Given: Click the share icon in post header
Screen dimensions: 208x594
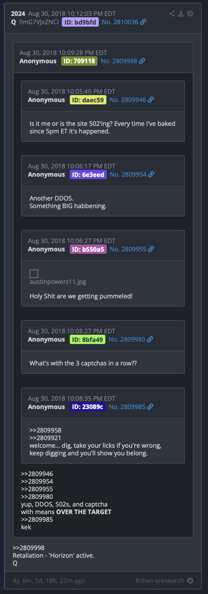Looking at the screenshot, I should coord(172,13).
